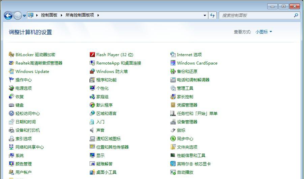Open the Windows 防火墙 icon
Screen dimensions: 304x179
click(x=92, y=71)
